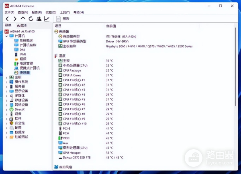Expand the 多媒体 tree node

6,96
